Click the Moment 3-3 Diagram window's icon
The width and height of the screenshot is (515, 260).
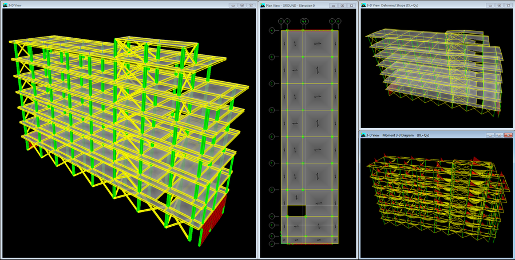363,135
